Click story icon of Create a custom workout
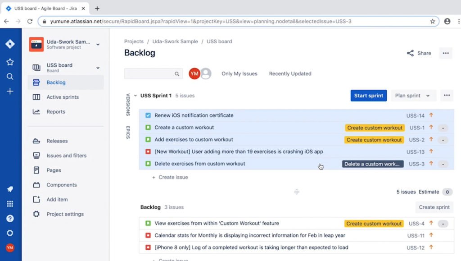This screenshot has height=261, width=461. pos(148,128)
